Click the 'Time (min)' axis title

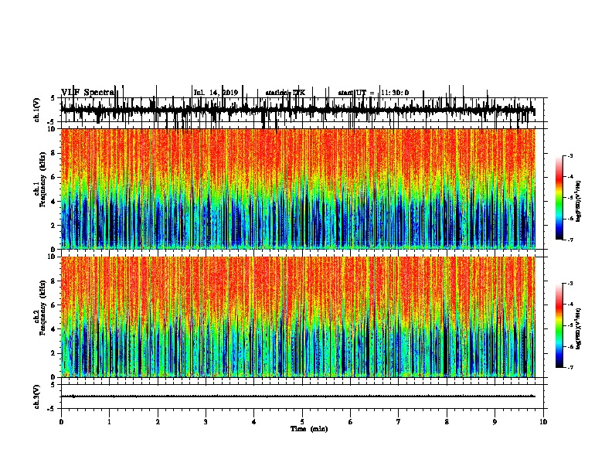pyautogui.click(x=309, y=429)
